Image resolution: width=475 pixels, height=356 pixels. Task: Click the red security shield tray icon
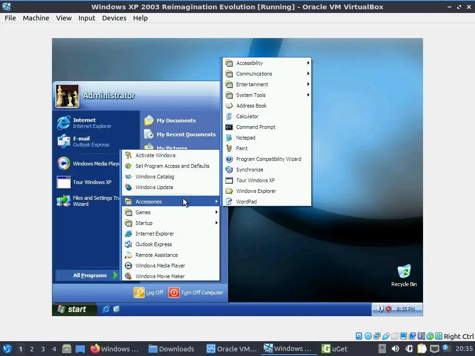point(388,309)
